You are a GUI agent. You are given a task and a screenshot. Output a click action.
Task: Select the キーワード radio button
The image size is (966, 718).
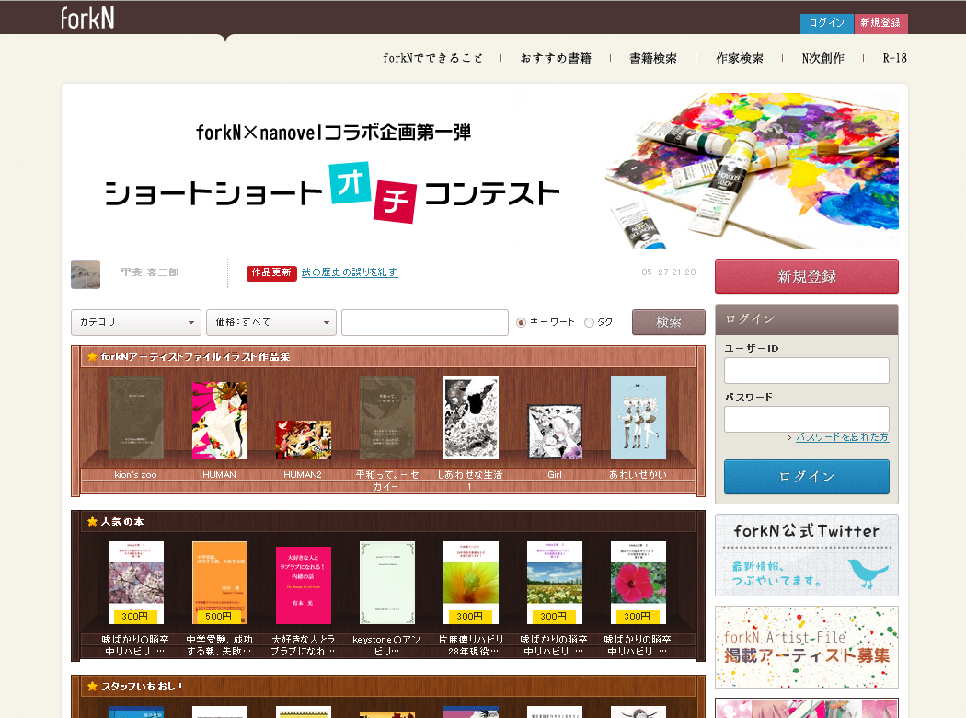(522, 323)
